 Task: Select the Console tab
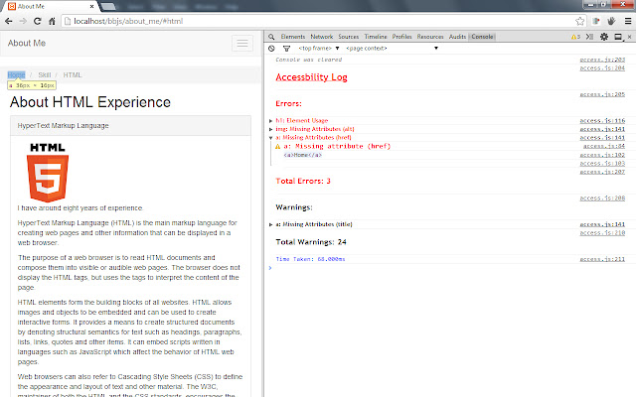(482, 37)
